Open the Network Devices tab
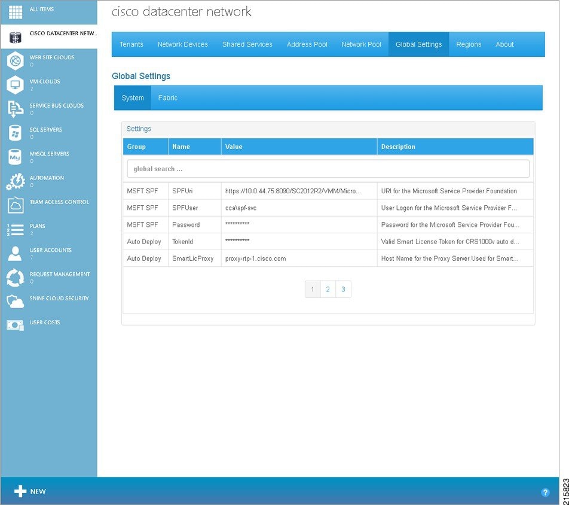This screenshot has height=505, width=569. click(x=183, y=44)
